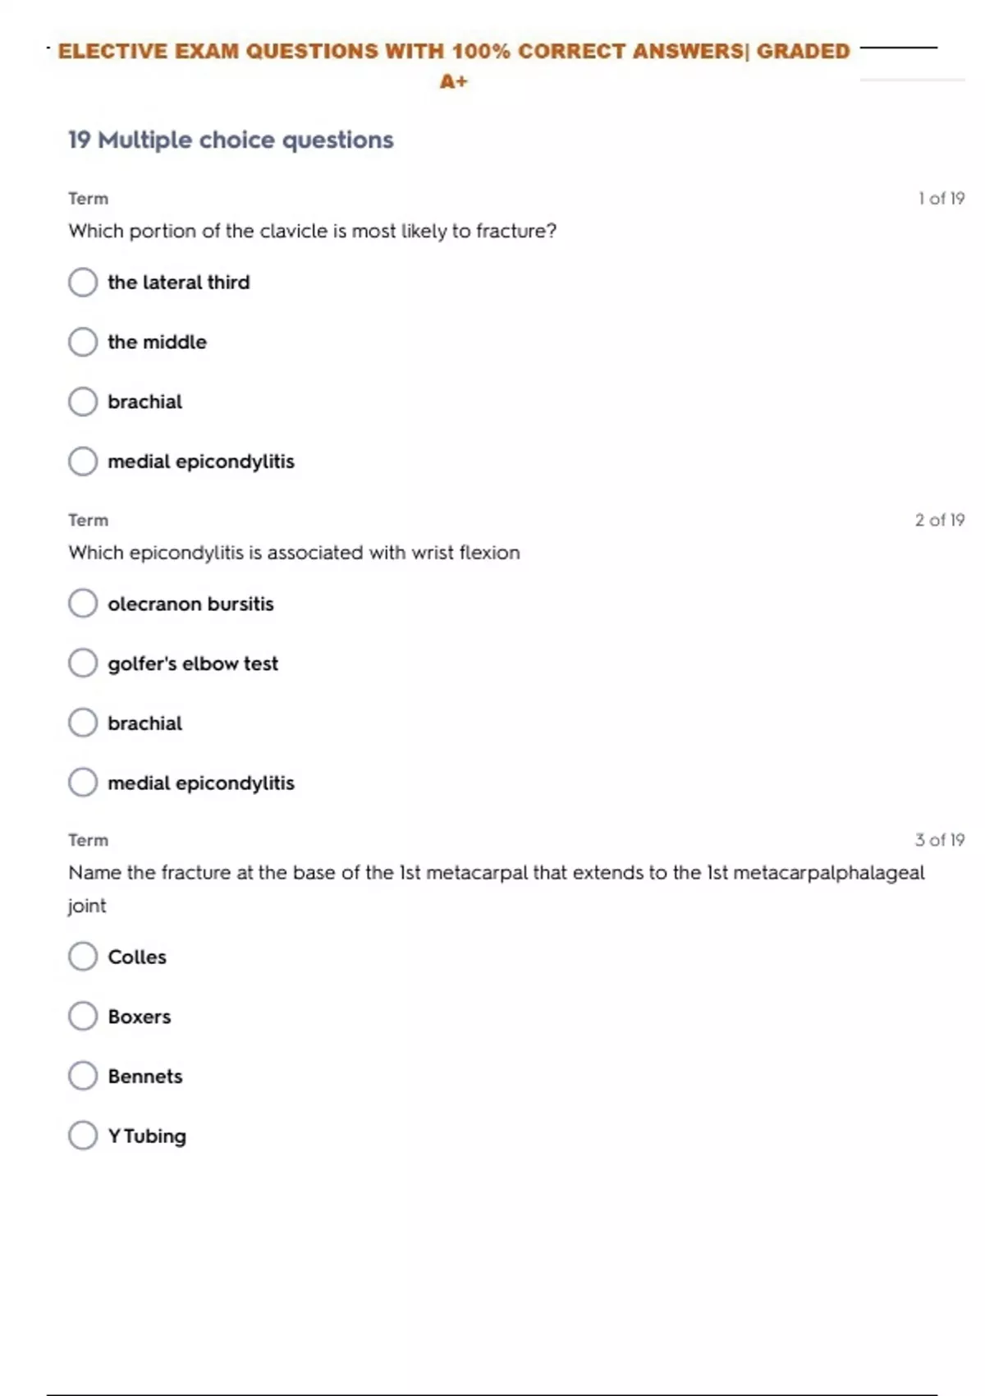The width and height of the screenshot is (985, 1396).
Task: Pick 'brachial' for the wrist flexion question
Action: [x=83, y=723]
